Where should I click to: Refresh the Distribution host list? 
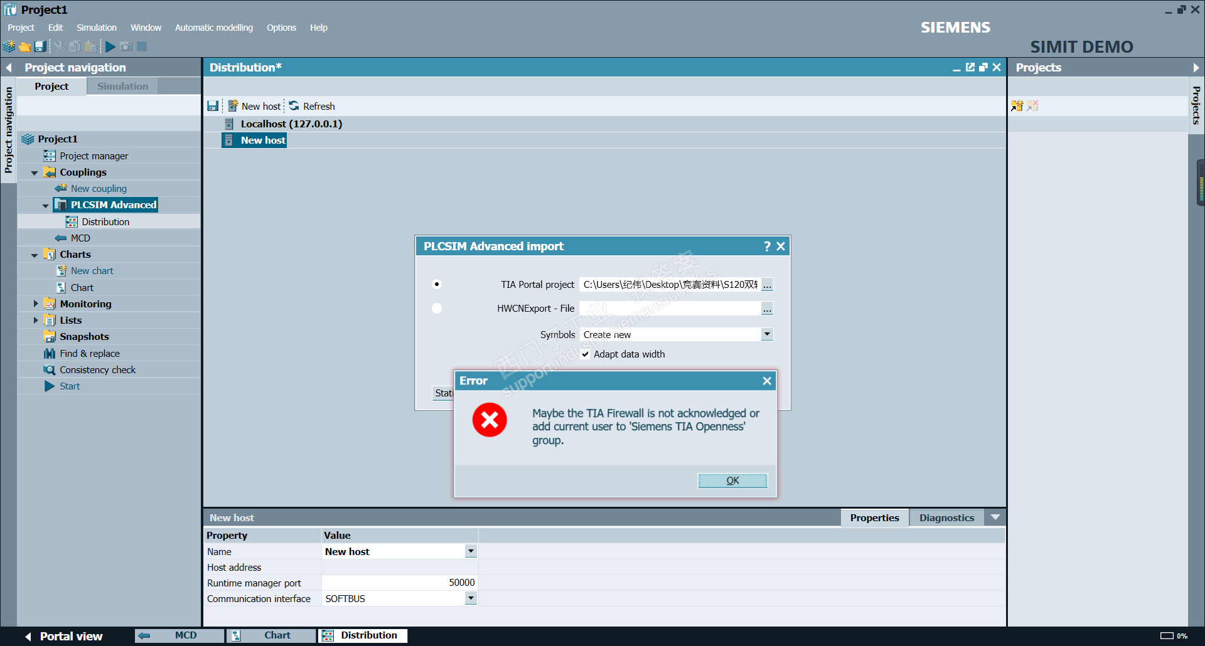(x=312, y=106)
